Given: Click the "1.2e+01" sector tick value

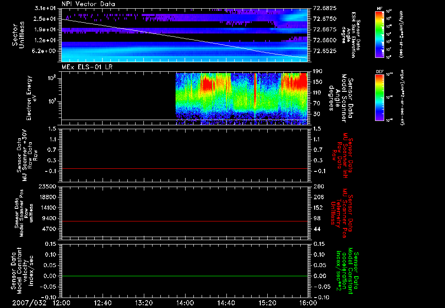Looking at the screenshot, I should click(45, 40).
